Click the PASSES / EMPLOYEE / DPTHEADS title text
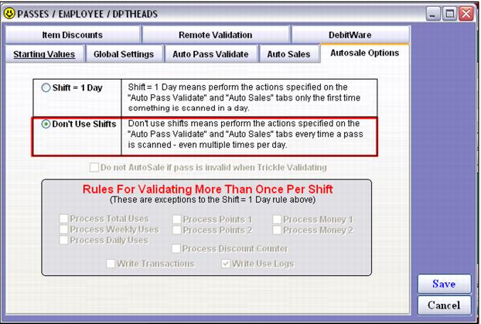Screen dimensions: 481x324 (87, 14)
